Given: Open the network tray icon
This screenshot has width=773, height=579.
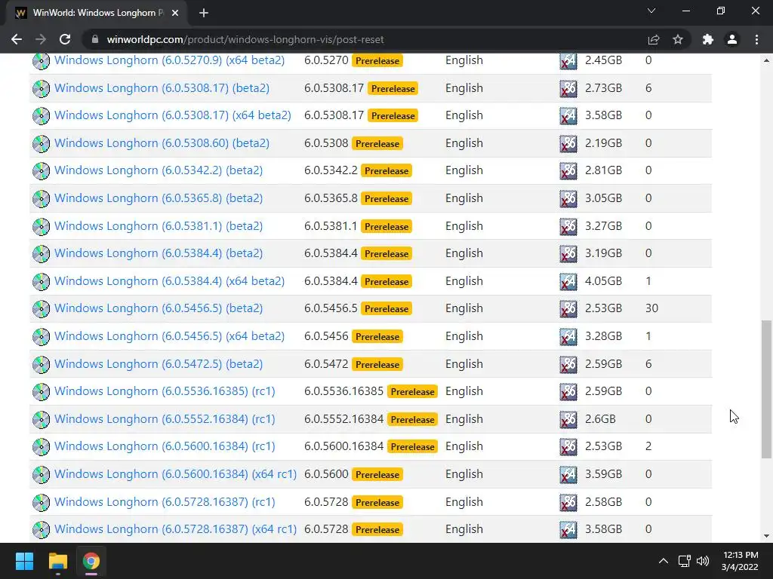Looking at the screenshot, I should [x=684, y=561].
